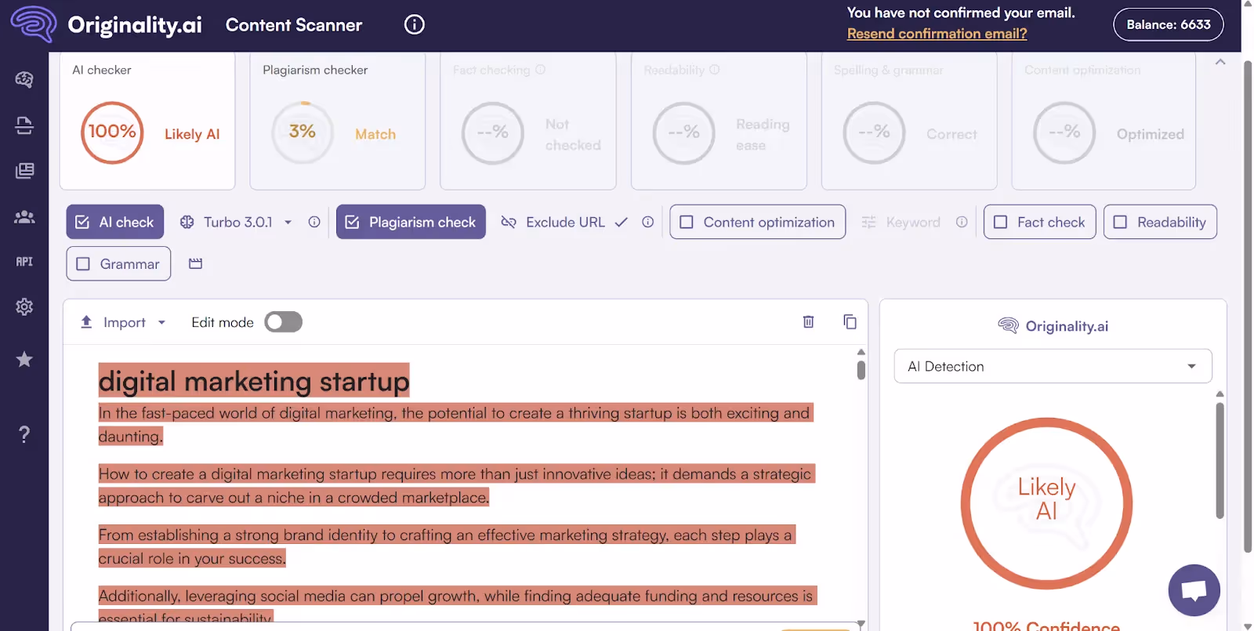Click the paragraph starting 'From establishing a strong'
Image resolution: width=1254 pixels, height=631 pixels.
tap(447, 547)
